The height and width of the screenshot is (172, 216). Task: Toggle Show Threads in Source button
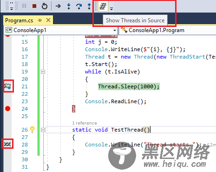(103, 6)
